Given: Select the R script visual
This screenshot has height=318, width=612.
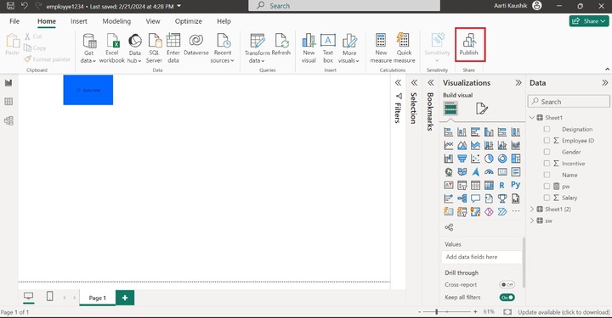Looking at the screenshot, I should tap(502, 185).
